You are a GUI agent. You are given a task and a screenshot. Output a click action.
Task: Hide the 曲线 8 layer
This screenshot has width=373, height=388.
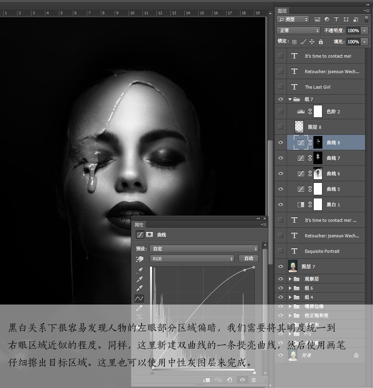pos(281,142)
